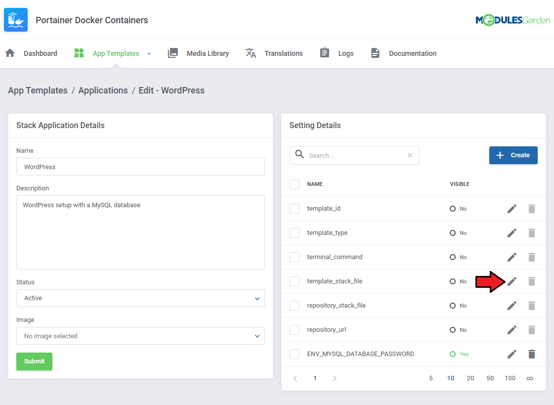Click the Name input field

(x=141, y=167)
